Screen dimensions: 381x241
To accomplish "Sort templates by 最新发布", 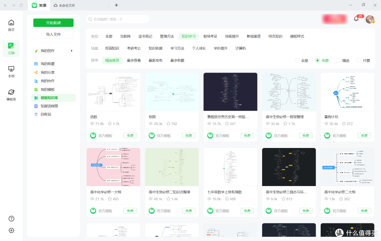I will click(156, 61).
